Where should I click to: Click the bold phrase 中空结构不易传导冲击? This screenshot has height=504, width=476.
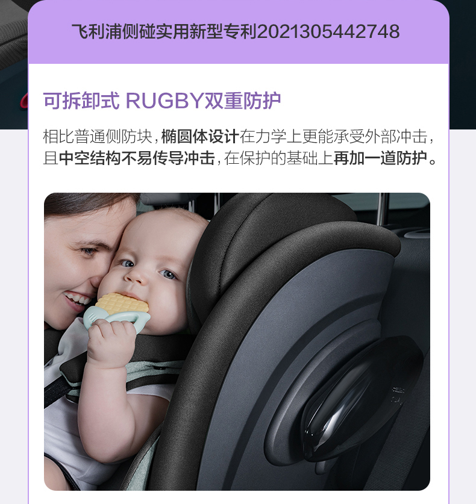coord(137,158)
